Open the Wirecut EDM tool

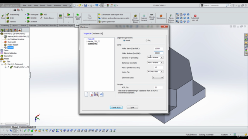click(77, 17)
